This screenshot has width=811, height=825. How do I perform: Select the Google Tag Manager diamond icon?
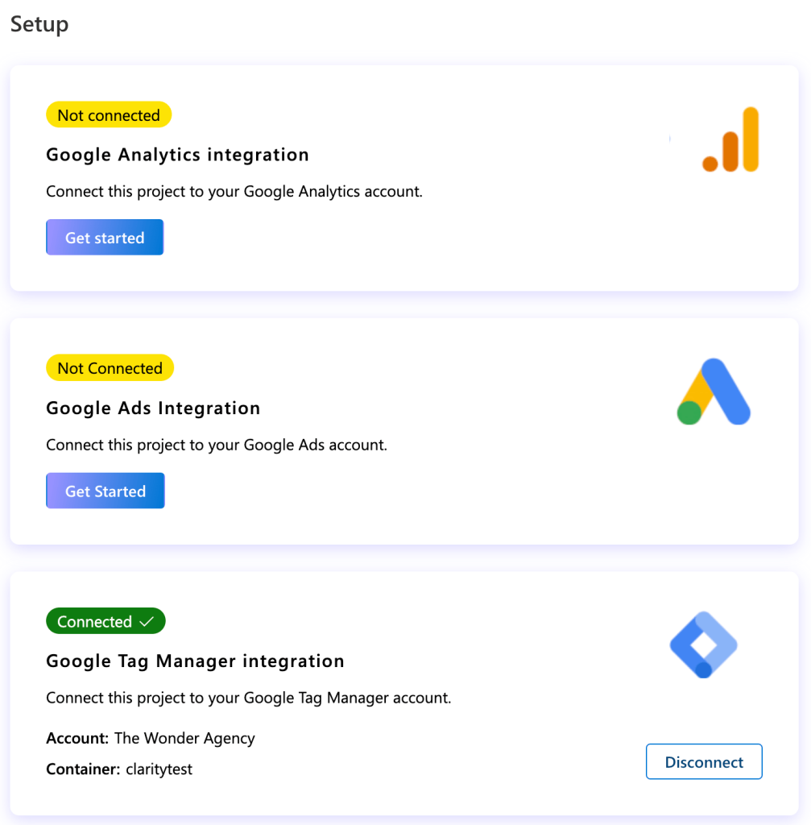(x=703, y=644)
